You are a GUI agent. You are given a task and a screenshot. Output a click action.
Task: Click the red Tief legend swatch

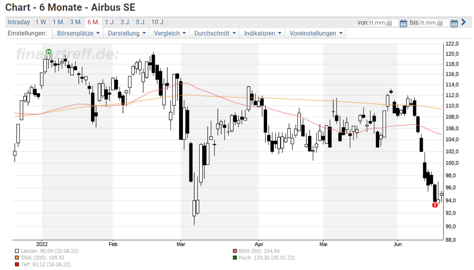(17, 265)
